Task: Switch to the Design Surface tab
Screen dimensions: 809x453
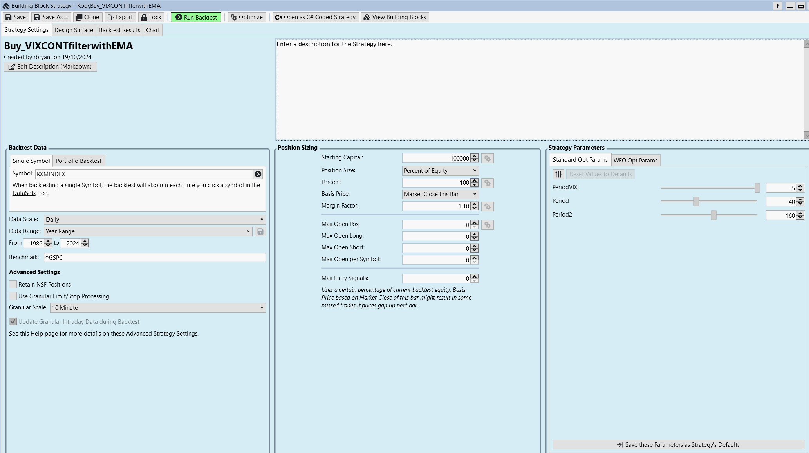Action: 74,30
